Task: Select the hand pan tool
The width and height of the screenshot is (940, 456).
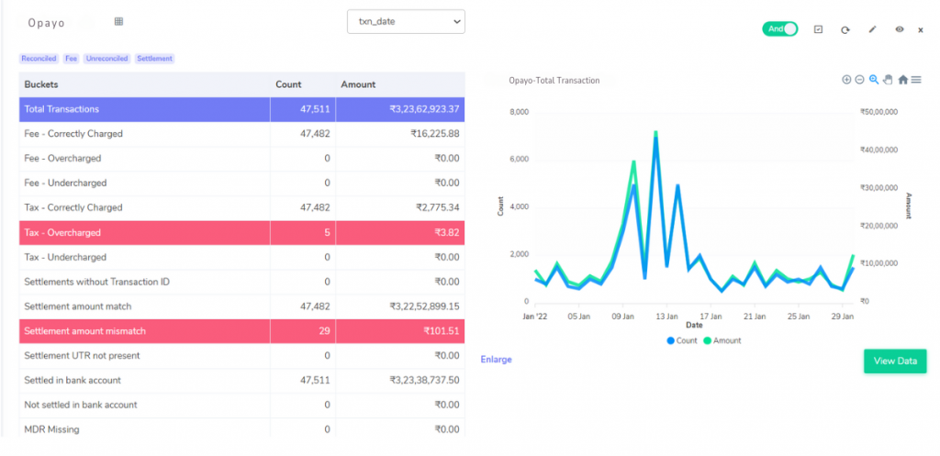Action: click(888, 80)
